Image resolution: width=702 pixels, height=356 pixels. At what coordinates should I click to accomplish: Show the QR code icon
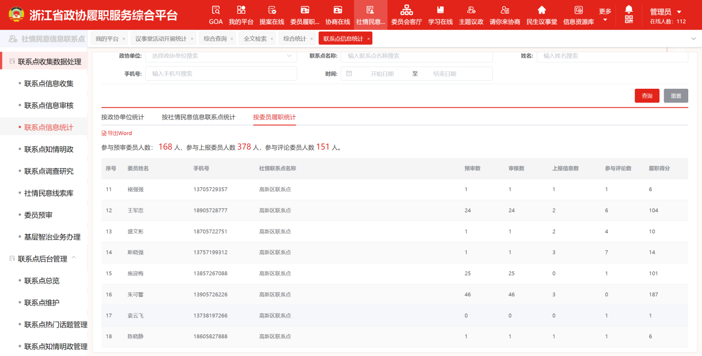(629, 19)
